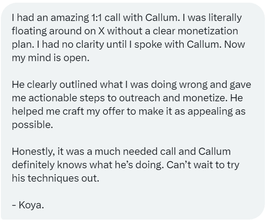Click the word 'monetization' in the message
This screenshot has height=220, width=268.
208,31
